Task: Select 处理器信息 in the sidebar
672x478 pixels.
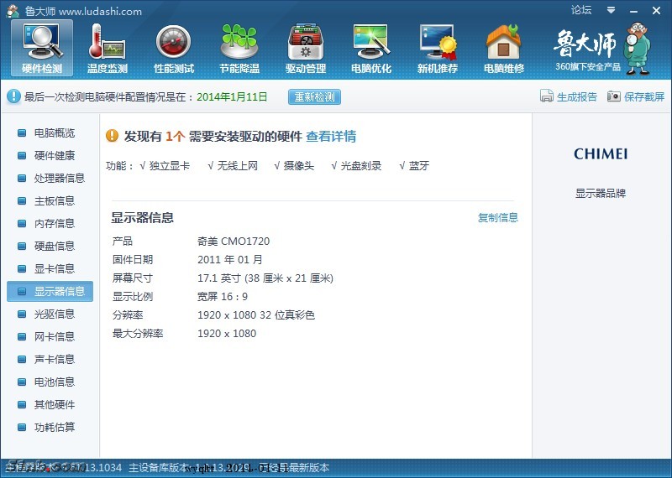Action: point(59,179)
